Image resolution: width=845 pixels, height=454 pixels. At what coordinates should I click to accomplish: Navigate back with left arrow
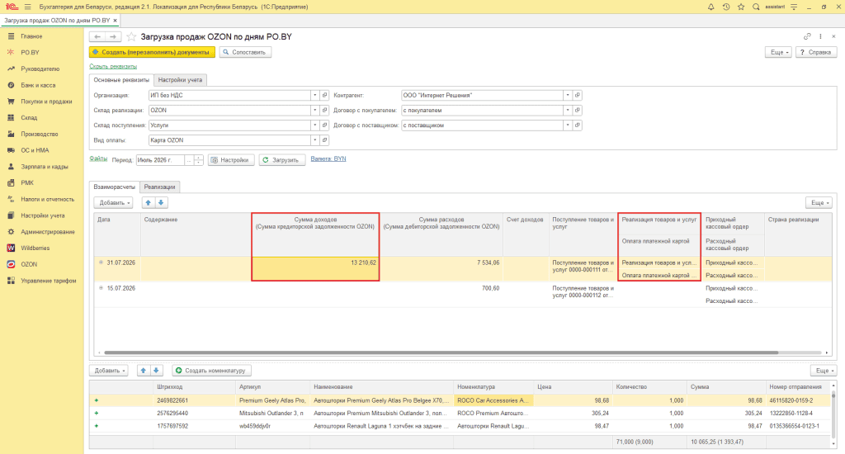click(x=97, y=36)
